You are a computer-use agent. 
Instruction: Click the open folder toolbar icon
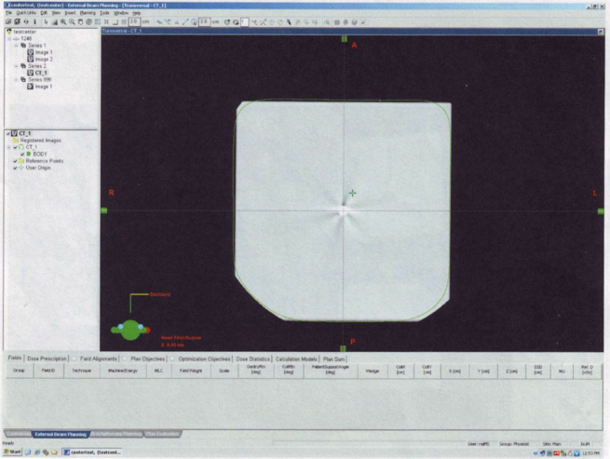point(8,20)
